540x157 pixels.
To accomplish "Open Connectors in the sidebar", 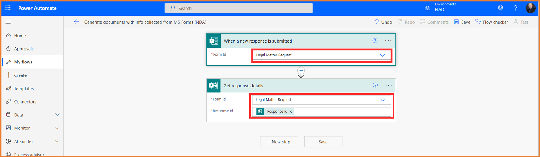I will tap(33, 102).
